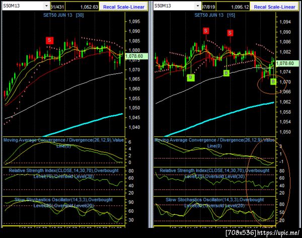Click the leftmost green B buy marker
302x238 pixels.
(191, 77)
